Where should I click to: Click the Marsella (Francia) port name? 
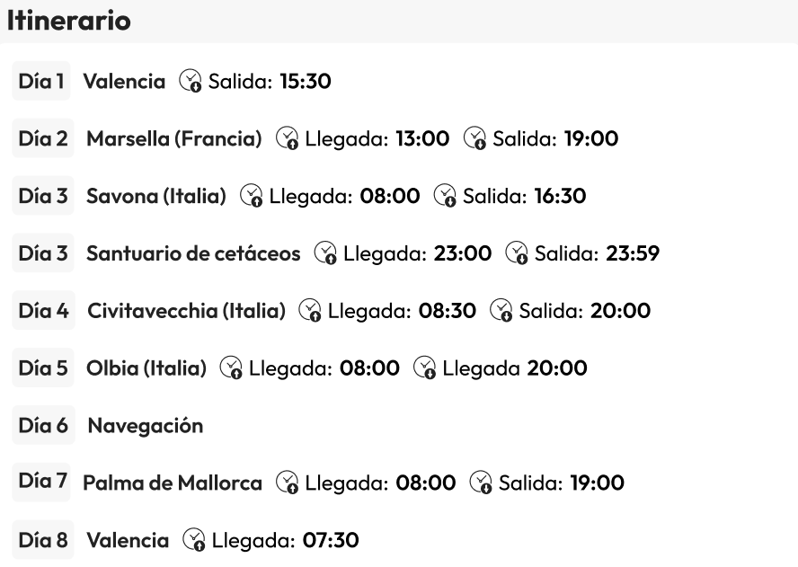point(174,139)
